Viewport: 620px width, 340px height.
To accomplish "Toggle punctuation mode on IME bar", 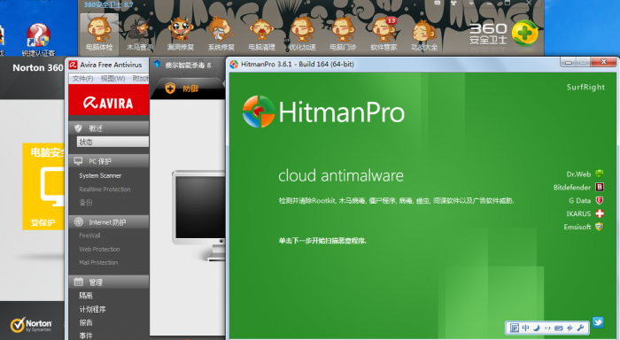I will pyautogui.click(x=547, y=328).
